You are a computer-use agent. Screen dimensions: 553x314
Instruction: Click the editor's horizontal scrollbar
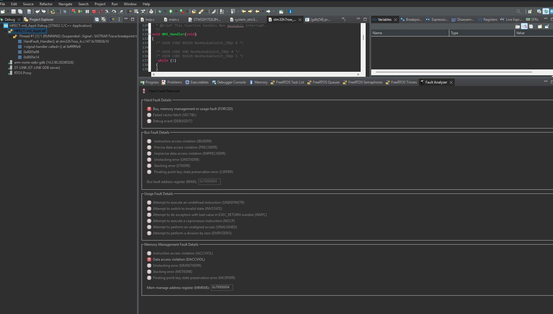pyautogui.click(x=256, y=74)
